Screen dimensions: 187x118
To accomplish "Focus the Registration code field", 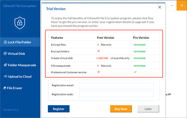I will coord(116,94).
